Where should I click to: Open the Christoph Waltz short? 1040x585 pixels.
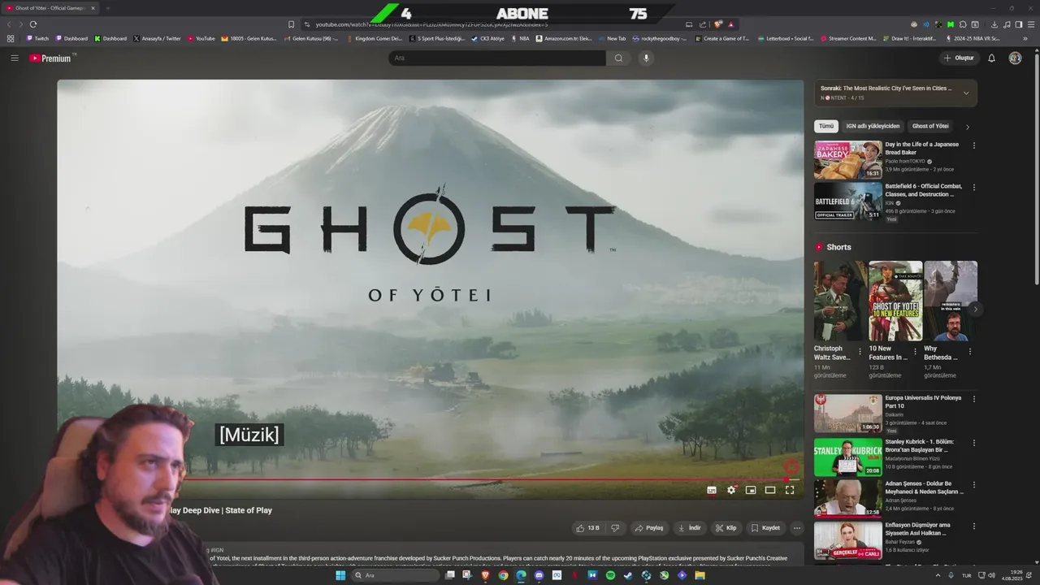(839, 301)
